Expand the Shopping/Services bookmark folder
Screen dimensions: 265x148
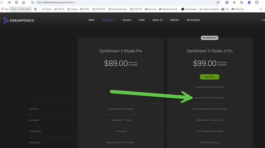coord(118,9)
